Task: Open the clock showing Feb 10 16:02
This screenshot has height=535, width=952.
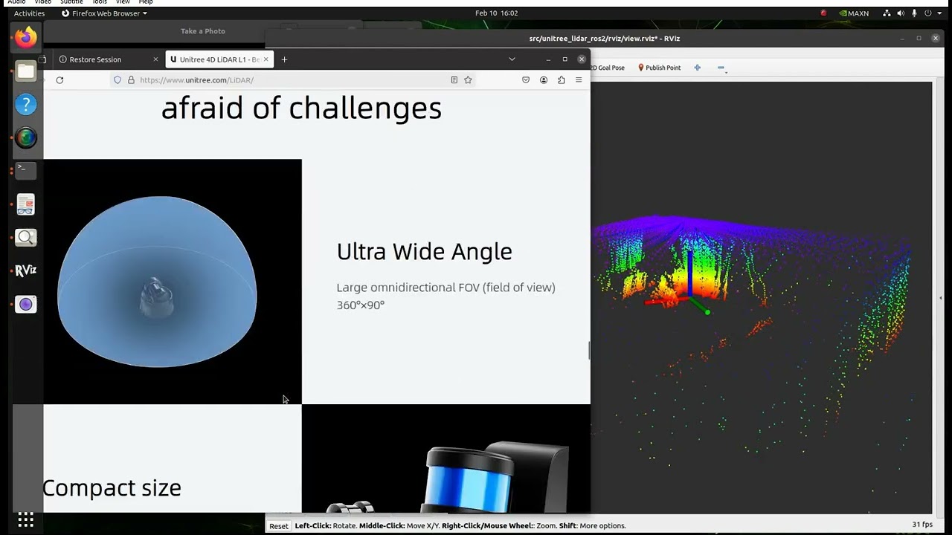Action: pyautogui.click(x=497, y=13)
